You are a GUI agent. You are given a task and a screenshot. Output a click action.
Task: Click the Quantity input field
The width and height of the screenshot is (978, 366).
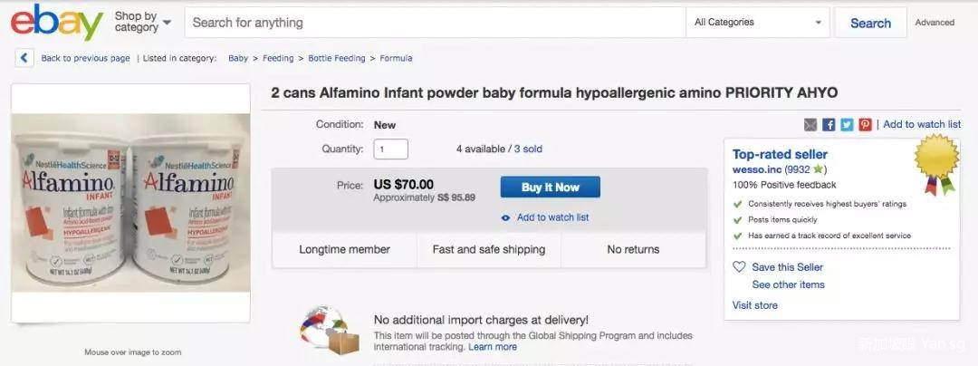[390, 149]
